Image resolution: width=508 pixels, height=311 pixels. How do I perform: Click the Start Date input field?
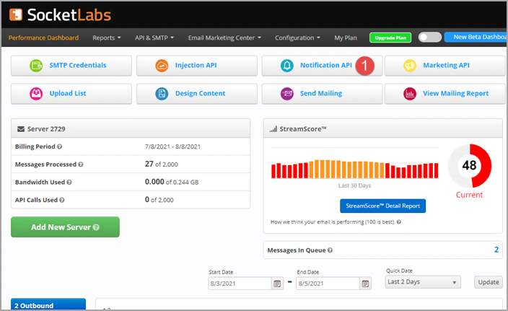point(240,284)
